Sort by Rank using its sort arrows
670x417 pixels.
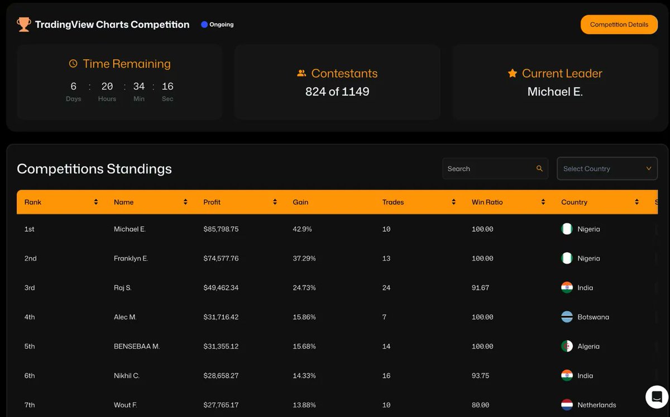[96, 202]
